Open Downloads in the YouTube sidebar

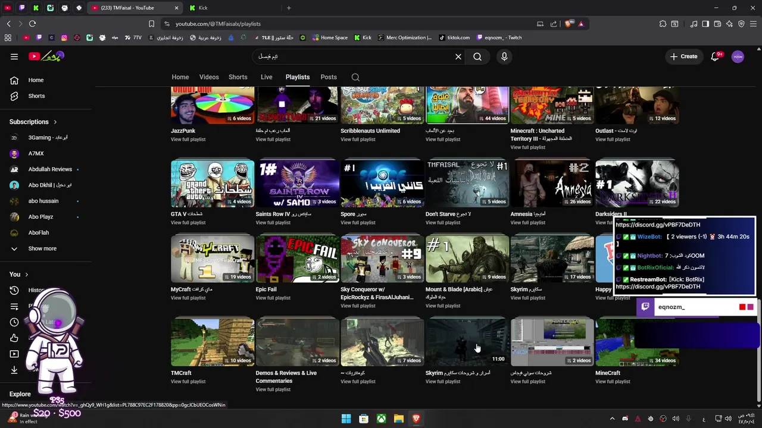tap(14, 370)
